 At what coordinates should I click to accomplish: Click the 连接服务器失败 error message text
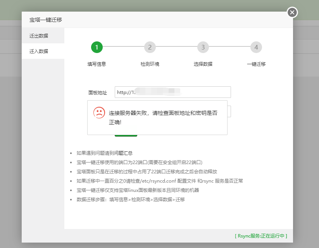(163, 117)
